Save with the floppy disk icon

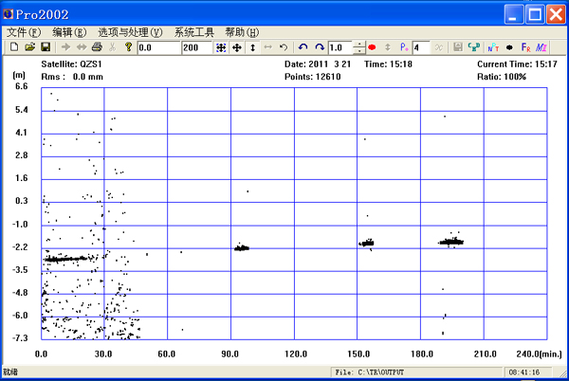[x=46, y=47]
